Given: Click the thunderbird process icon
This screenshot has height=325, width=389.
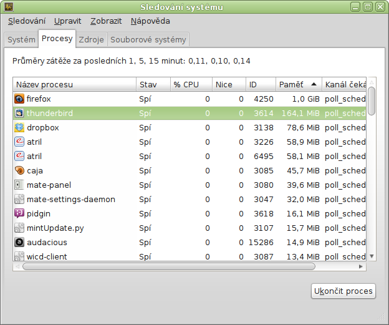Looking at the screenshot, I should click(19, 113).
